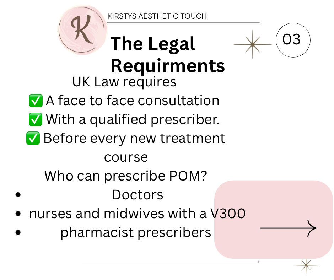Click the right-pointing arrow on pink card
Screen dimensions: 334x280
pos(288,228)
